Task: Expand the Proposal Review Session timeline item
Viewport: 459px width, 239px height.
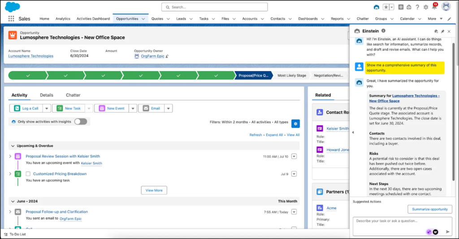Action: 10,156
